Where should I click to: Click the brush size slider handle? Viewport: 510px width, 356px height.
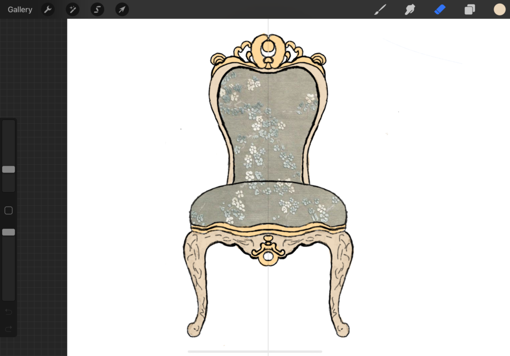pos(8,169)
